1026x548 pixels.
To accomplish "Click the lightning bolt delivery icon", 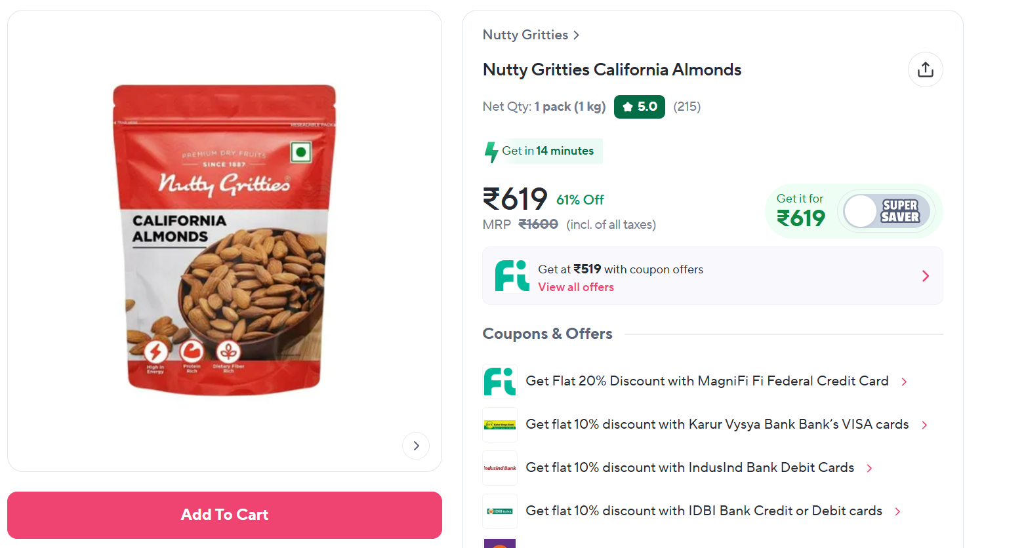I will [491, 151].
